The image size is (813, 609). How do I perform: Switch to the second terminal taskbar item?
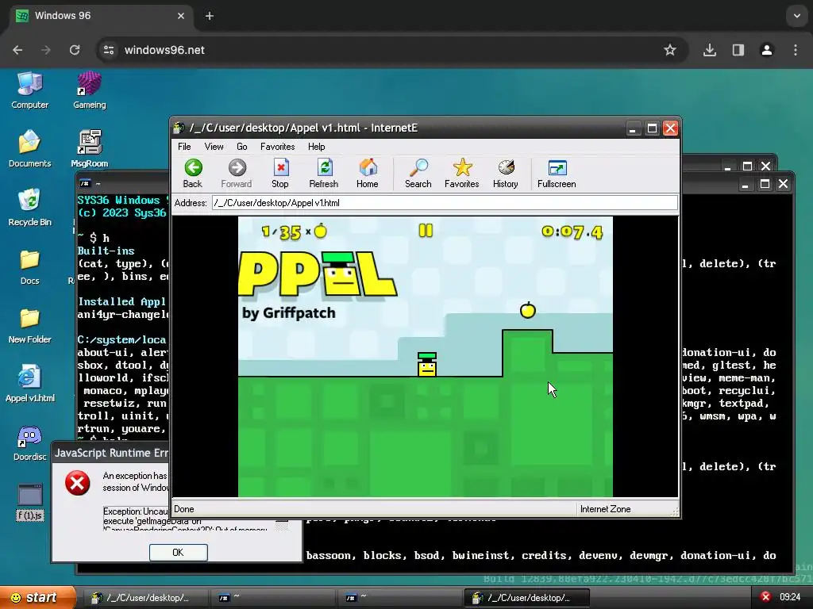400,598
